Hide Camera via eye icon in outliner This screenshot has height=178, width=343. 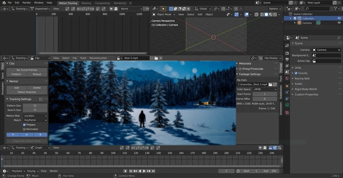339,23
